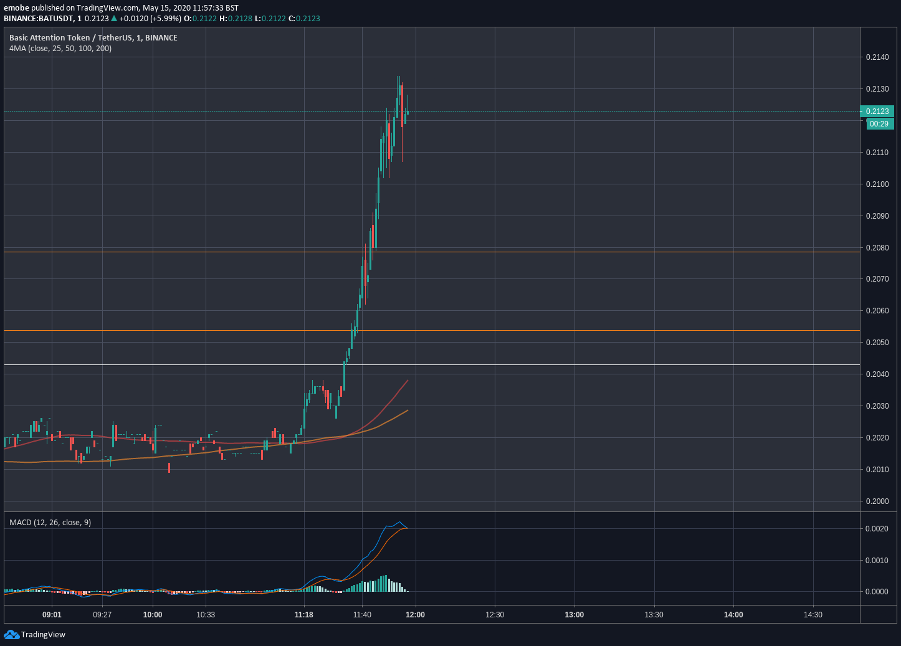Click the 14:30 time axis label
Image resolution: width=901 pixels, height=646 pixels.
pos(813,615)
